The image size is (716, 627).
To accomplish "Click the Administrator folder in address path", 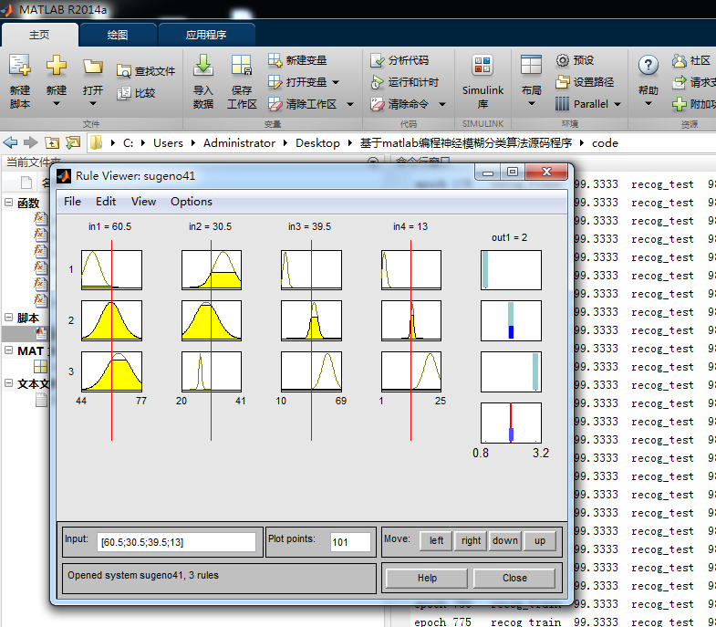I will pos(239,143).
